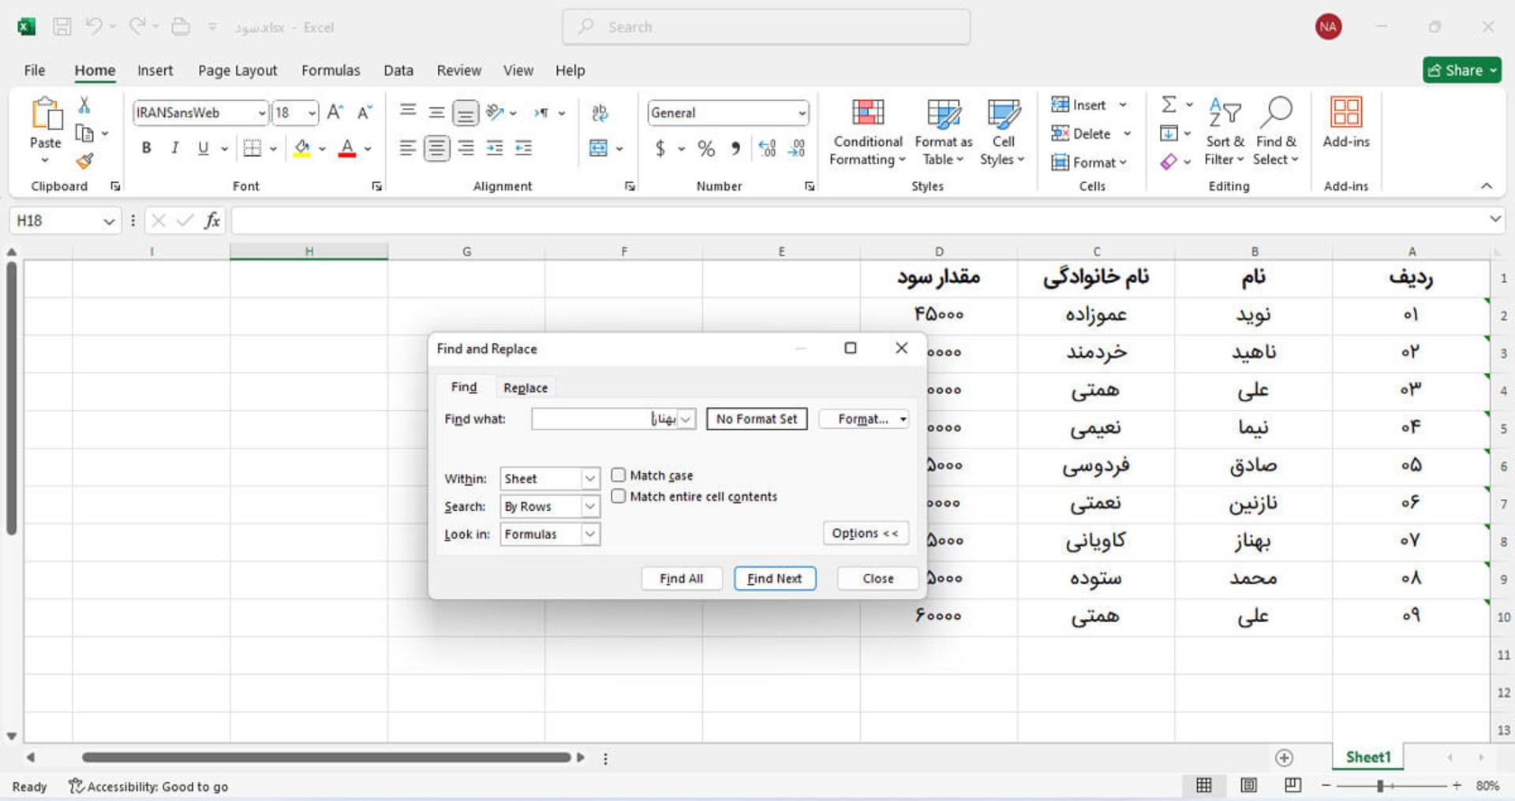Click the Center alignment icon
The height and width of the screenshot is (801, 1515).
[x=436, y=148]
